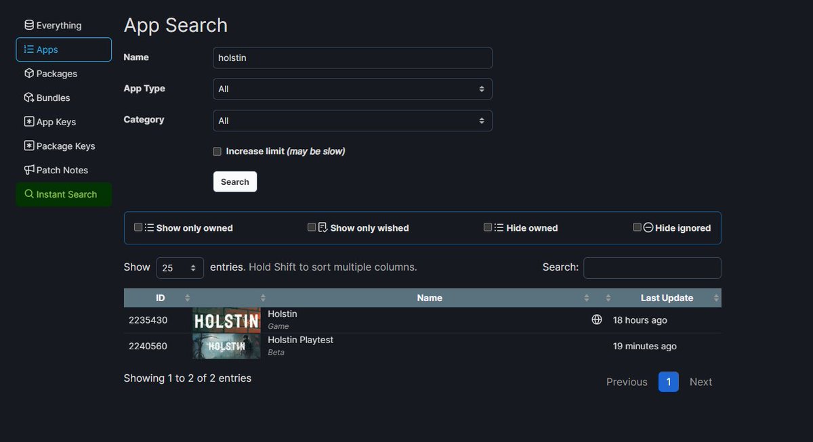
Task: Click the 18 hours ago cell
Action: 640,320
